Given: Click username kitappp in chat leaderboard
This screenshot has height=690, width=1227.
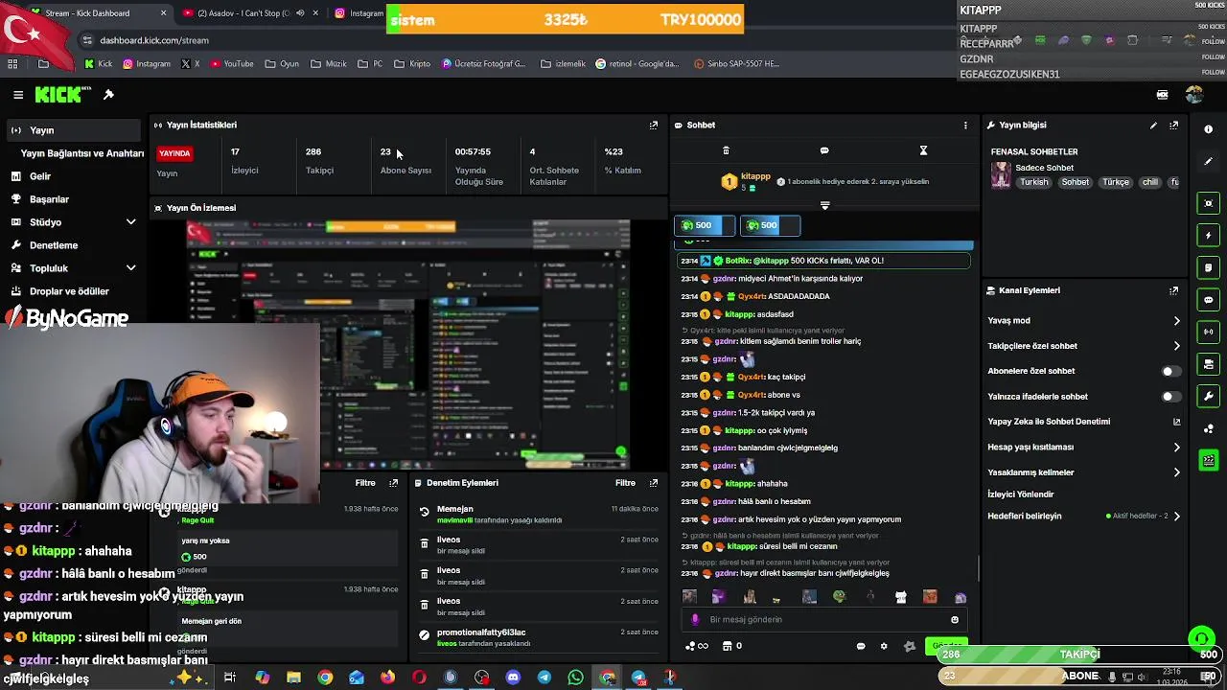Looking at the screenshot, I should [755, 176].
